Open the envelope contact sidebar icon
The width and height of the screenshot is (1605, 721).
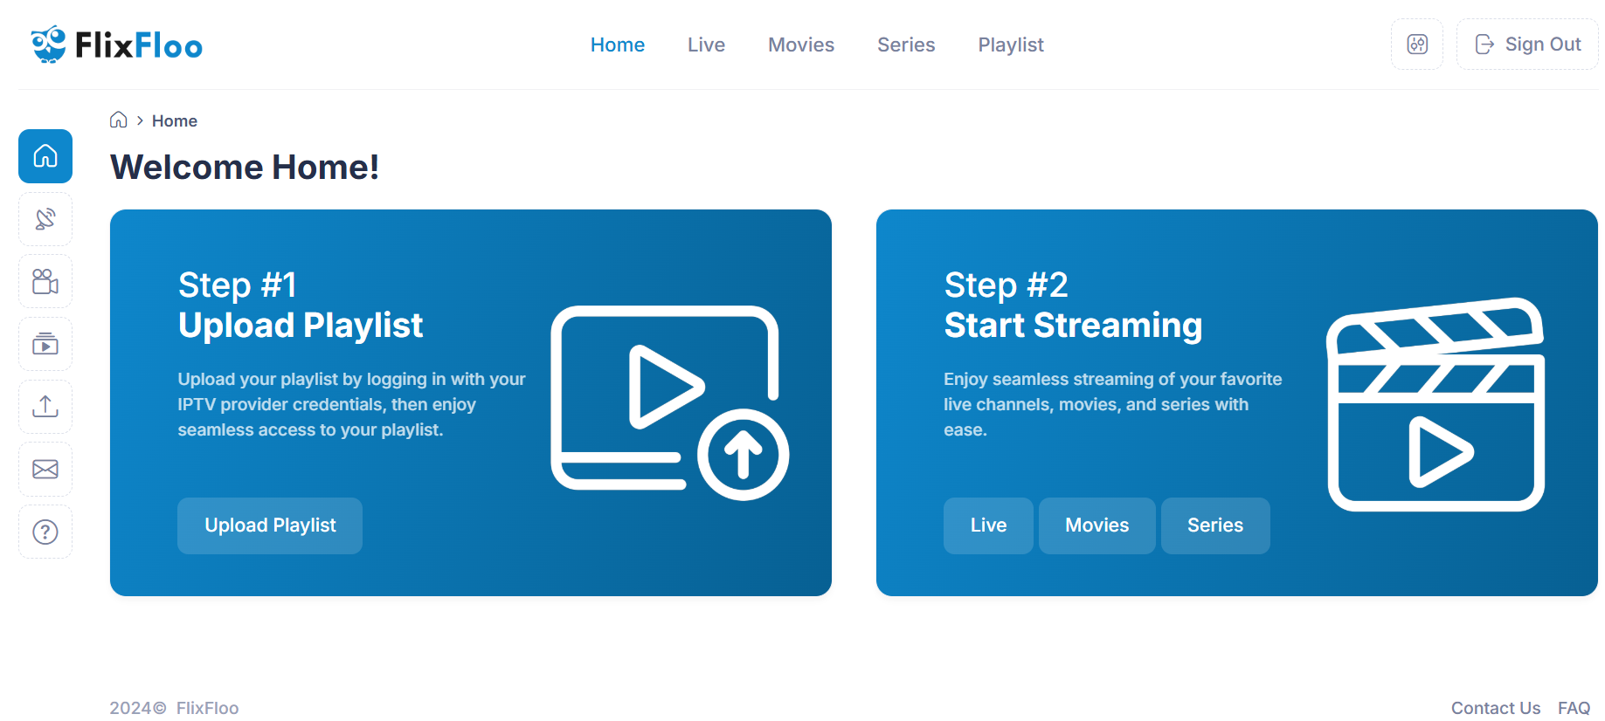[x=45, y=470]
